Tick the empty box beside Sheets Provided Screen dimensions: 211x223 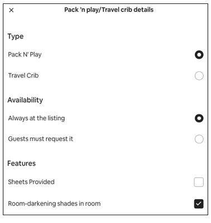click(x=199, y=182)
